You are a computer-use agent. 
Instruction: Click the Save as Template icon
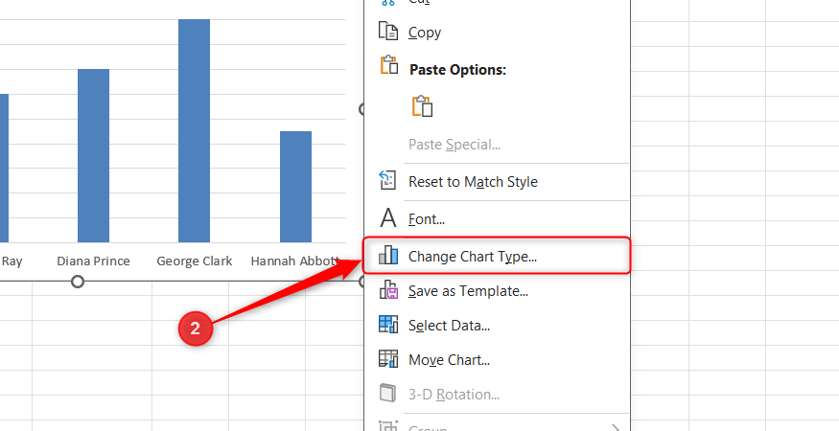pyautogui.click(x=388, y=289)
